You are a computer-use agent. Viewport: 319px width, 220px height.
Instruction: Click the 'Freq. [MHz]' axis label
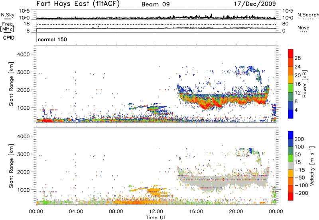7,27
